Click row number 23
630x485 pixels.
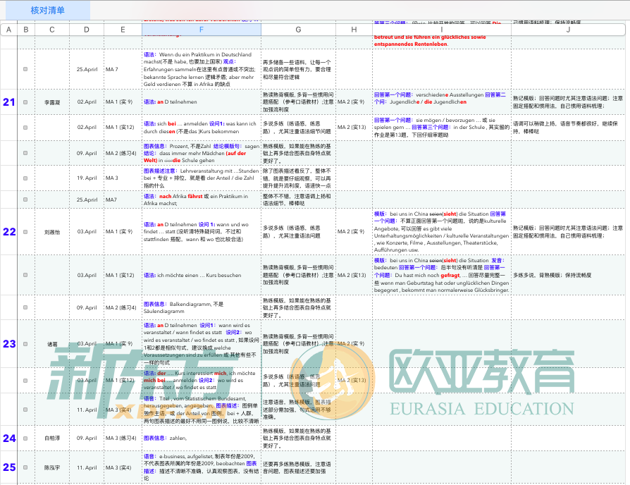pyautogui.click(x=9, y=344)
